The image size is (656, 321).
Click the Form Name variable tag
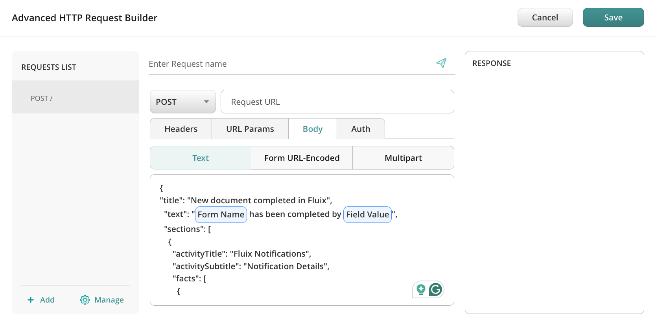(x=221, y=215)
